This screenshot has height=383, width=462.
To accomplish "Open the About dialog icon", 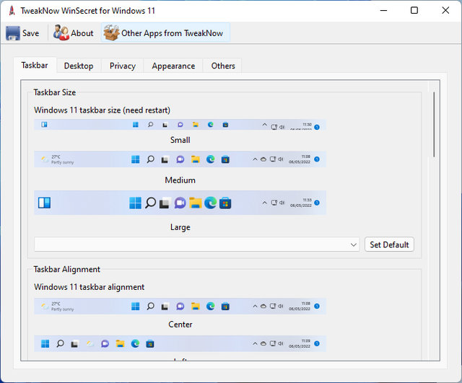I will (x=61, y=33).
